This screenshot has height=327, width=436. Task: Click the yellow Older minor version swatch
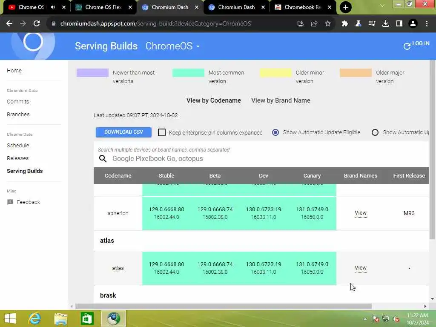pyautogui.click(x=276, y=73)
